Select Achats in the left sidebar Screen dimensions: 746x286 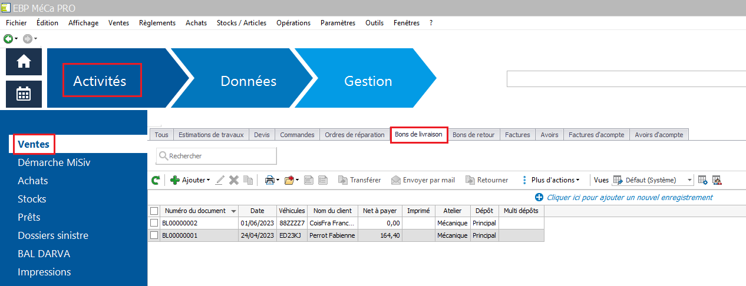[33, 181]
